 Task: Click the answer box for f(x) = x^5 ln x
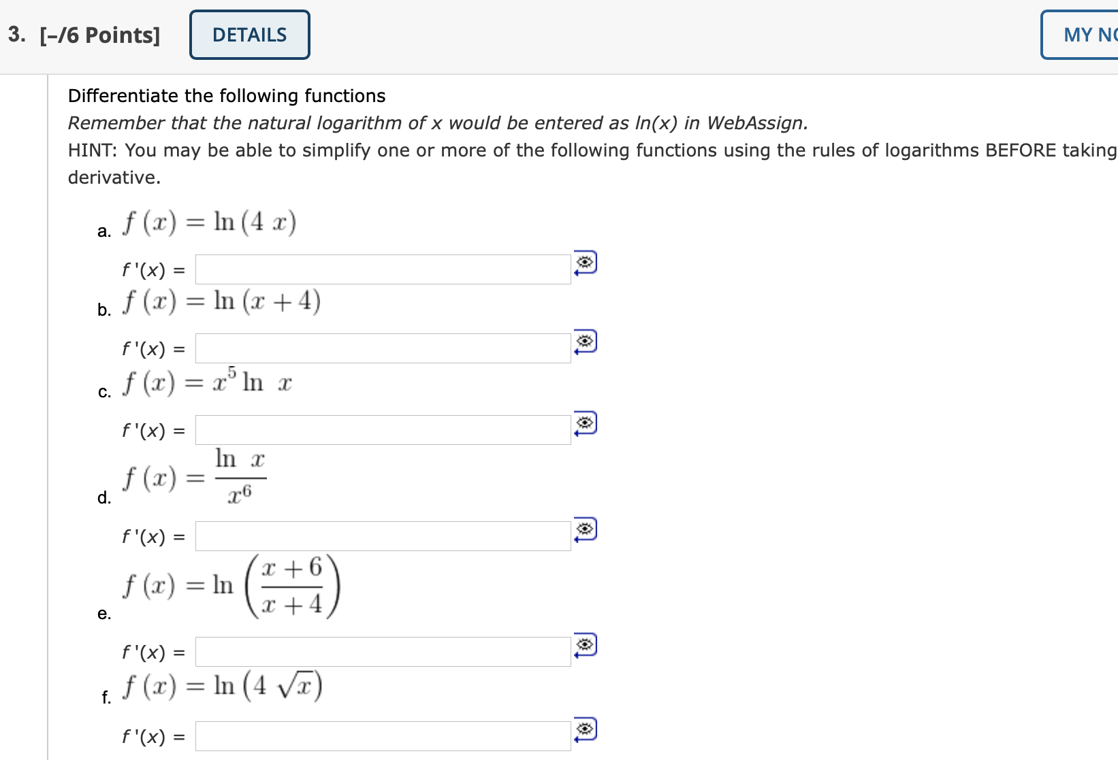click(383, 429)
